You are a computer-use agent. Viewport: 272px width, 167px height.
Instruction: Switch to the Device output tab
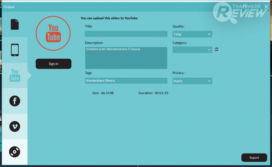point(15,50)
